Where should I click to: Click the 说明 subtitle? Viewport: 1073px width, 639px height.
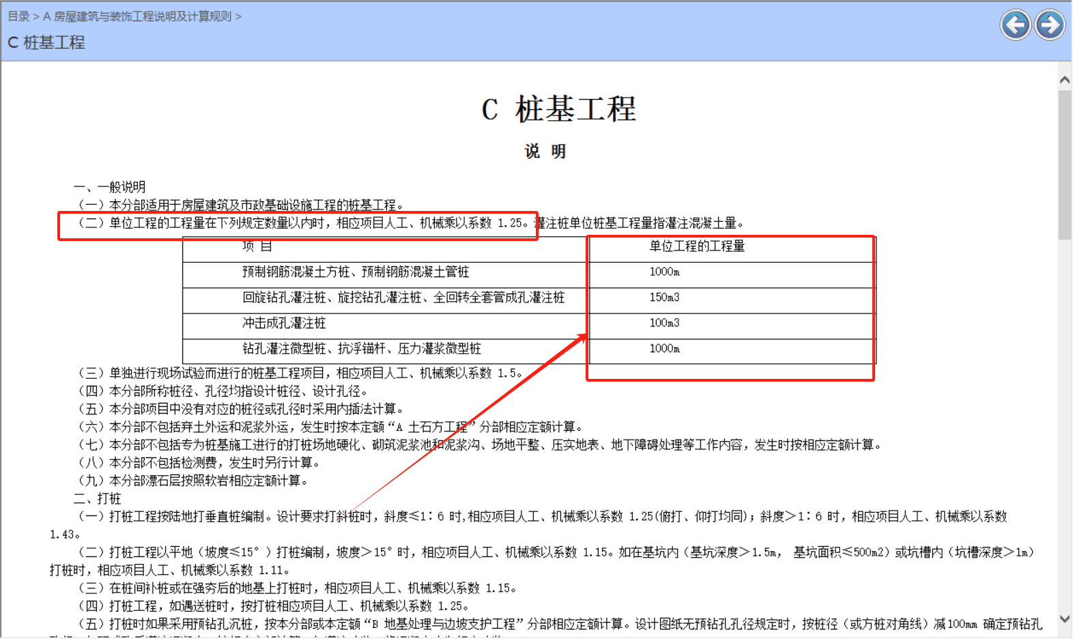pos(545,152)
